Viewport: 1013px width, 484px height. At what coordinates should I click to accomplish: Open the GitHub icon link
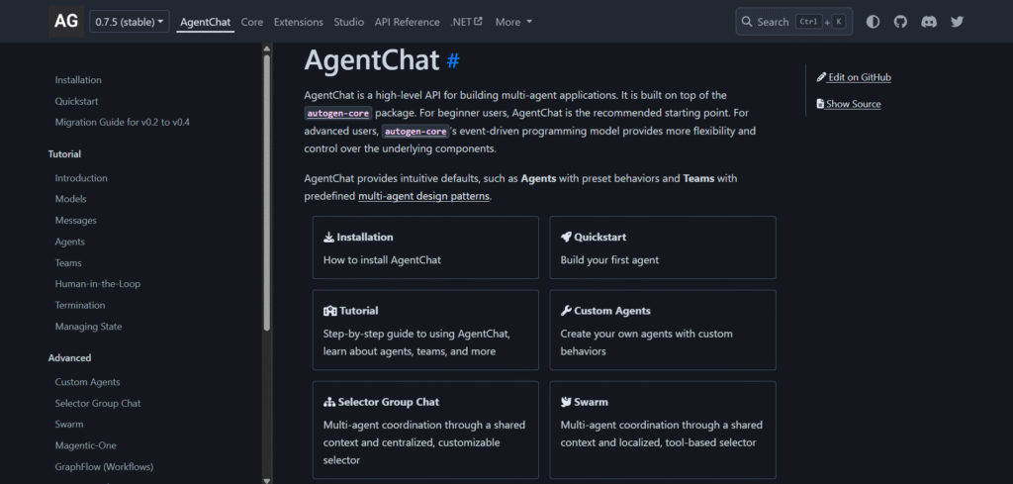point(900,22)
